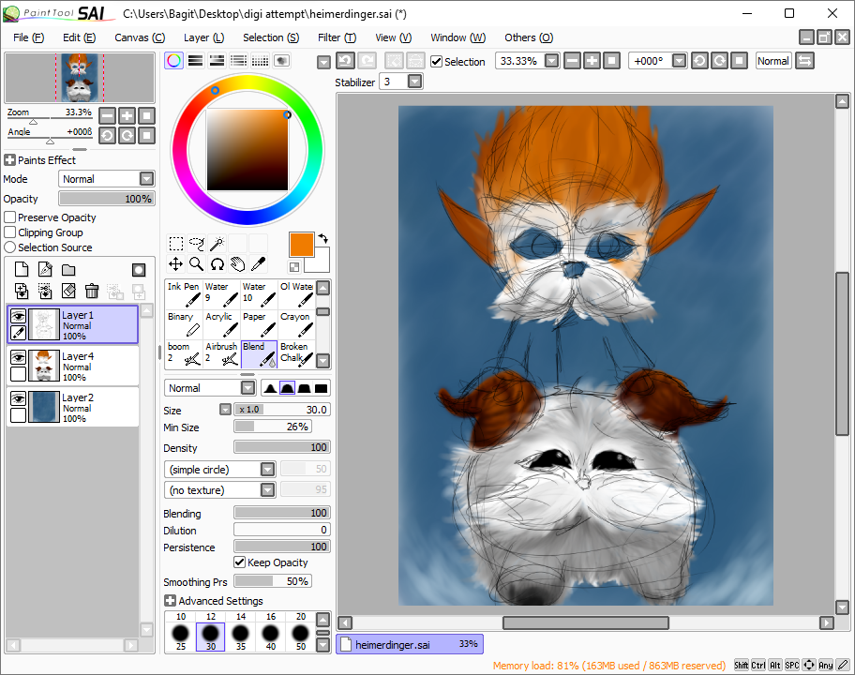Show the color wheel panel
This screenshot has width=855, height=675.
(x=174, y=61)
